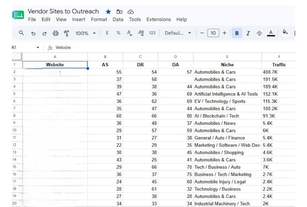Decrease font size minus button
The width and height of the screenshot is (307, 207).
(x=202, y=33)
